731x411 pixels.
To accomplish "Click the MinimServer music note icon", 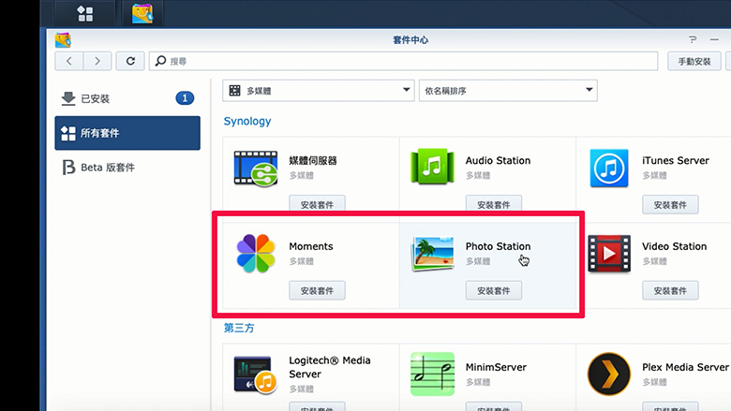I will (x=433, y=374).
